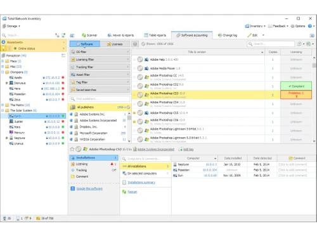This screenshot has height=237, width=317.
Task: Select All publishers in publisher list
Action: coord(100,107)
